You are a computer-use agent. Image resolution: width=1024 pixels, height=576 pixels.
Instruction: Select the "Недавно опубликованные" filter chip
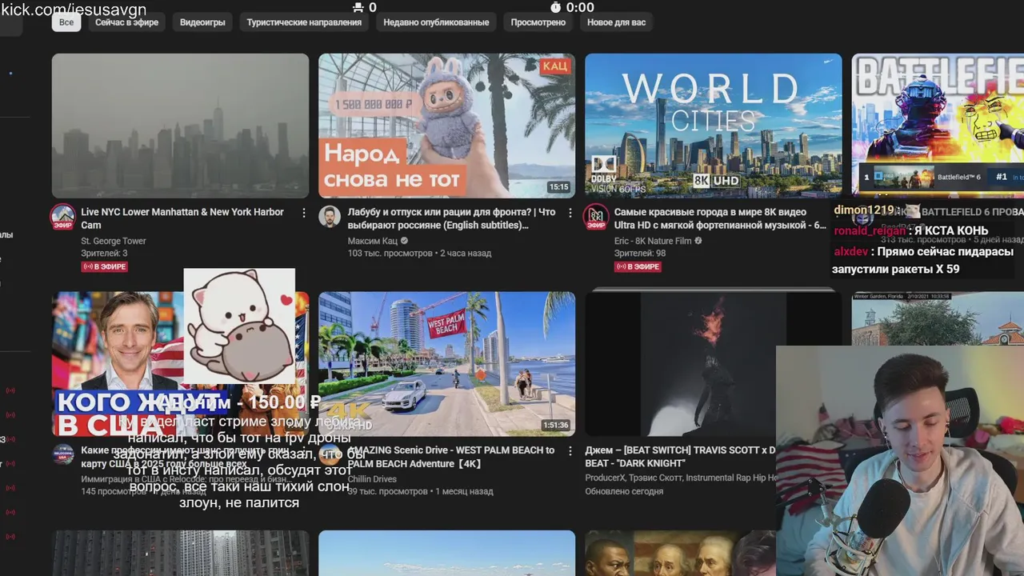(436, 22)
